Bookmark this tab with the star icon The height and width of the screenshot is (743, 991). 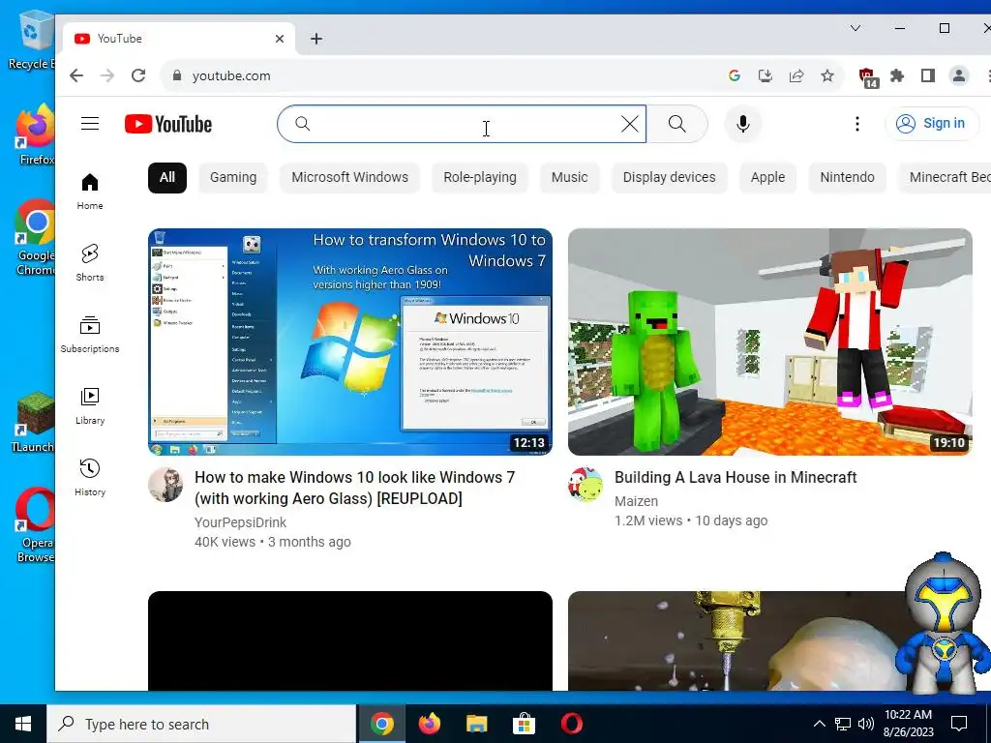tap(827, 75)
